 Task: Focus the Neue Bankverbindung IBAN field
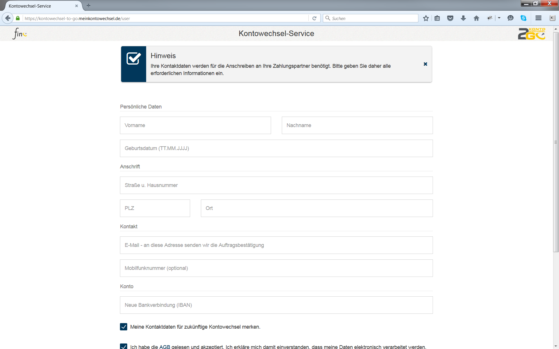[x=276, y=305]
